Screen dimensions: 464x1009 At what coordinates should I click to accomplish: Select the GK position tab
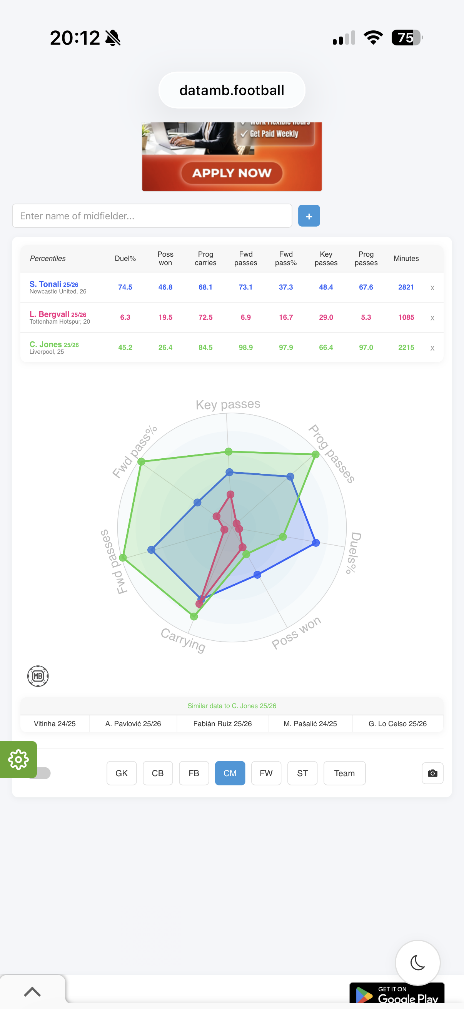[x=121, y=773]
